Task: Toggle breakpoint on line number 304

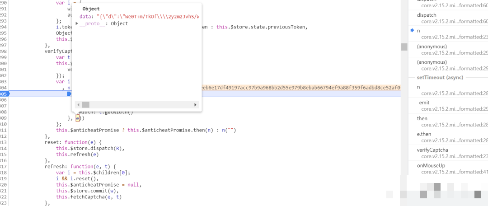Action: pyautogui.click(x=4, y=88)
